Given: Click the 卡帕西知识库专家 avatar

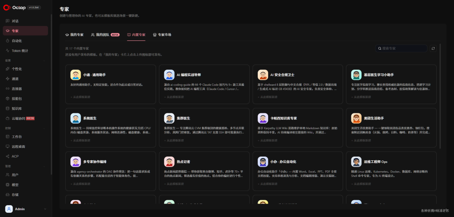Looking at the screenshot, I should pyautogui.click(x=263, y=118).
